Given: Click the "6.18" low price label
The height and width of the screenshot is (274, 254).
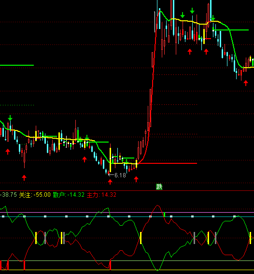Looking at the screenshot, I should (120, 175).
